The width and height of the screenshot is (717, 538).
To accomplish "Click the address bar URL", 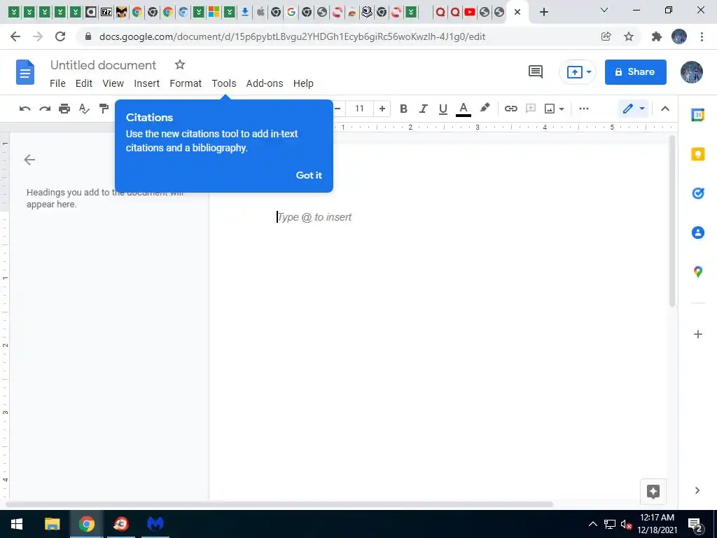I will 292,36.
